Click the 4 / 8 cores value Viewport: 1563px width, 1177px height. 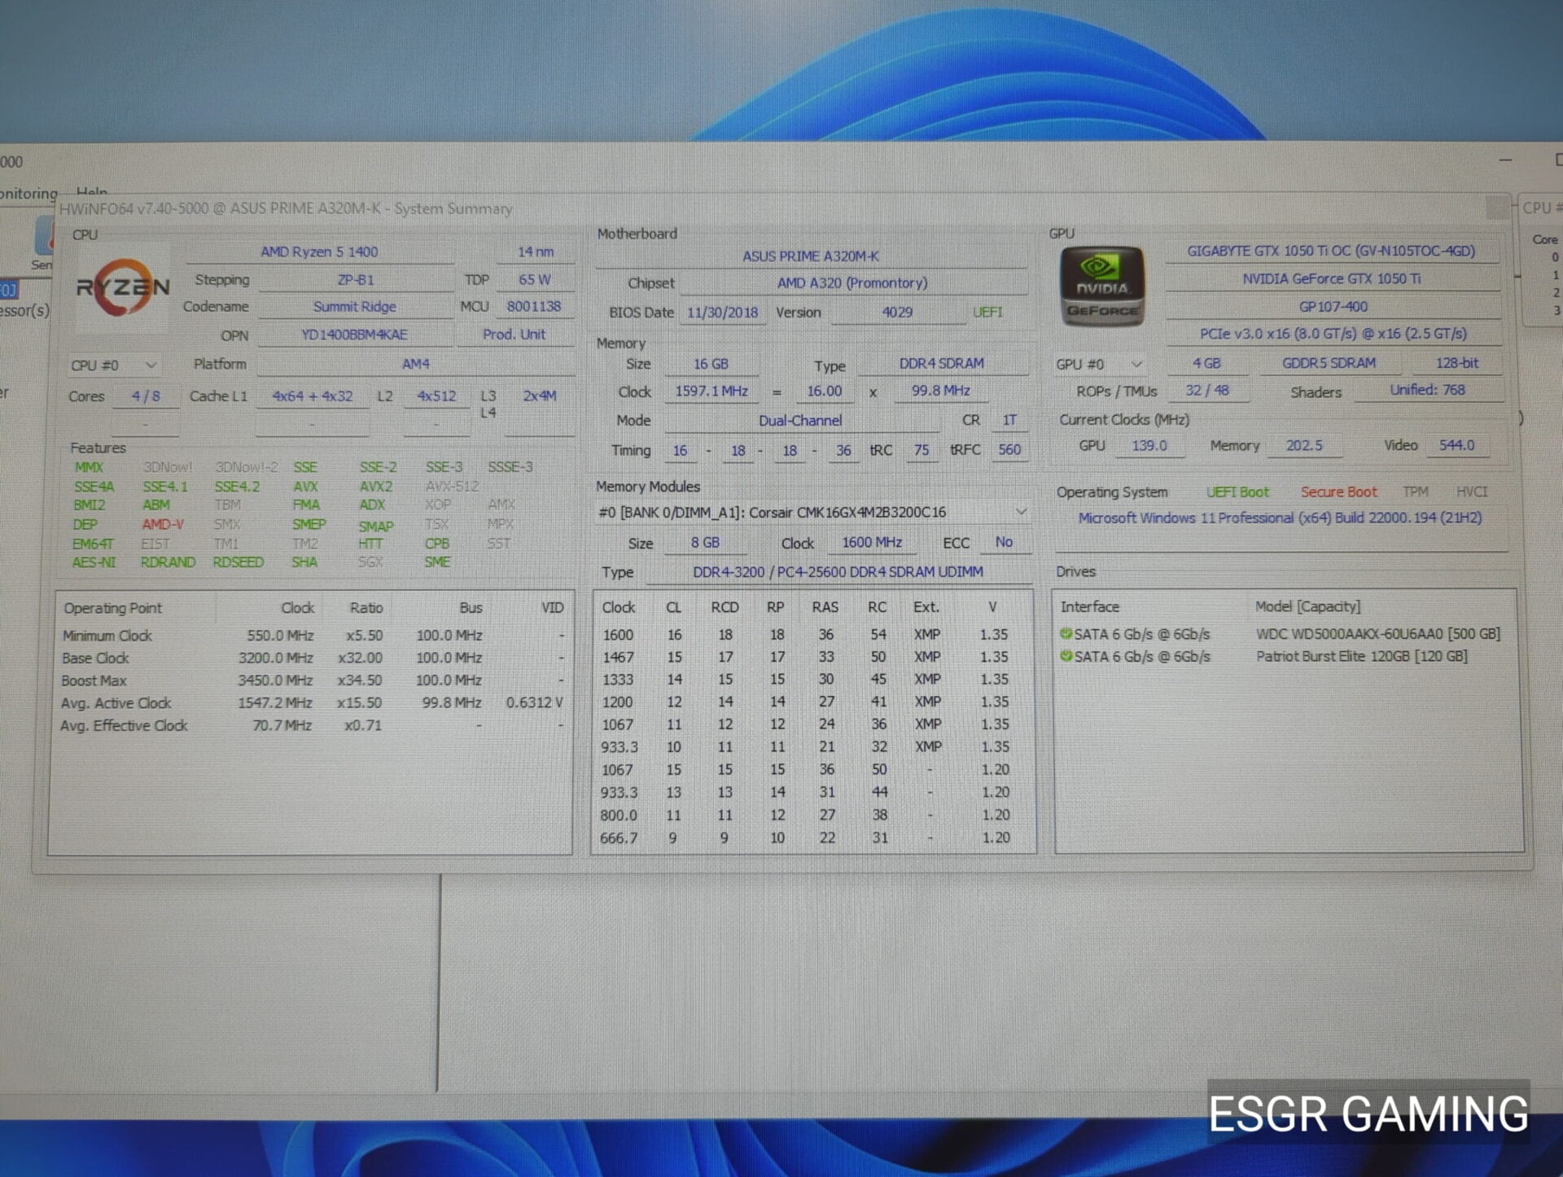pos(146,396)
